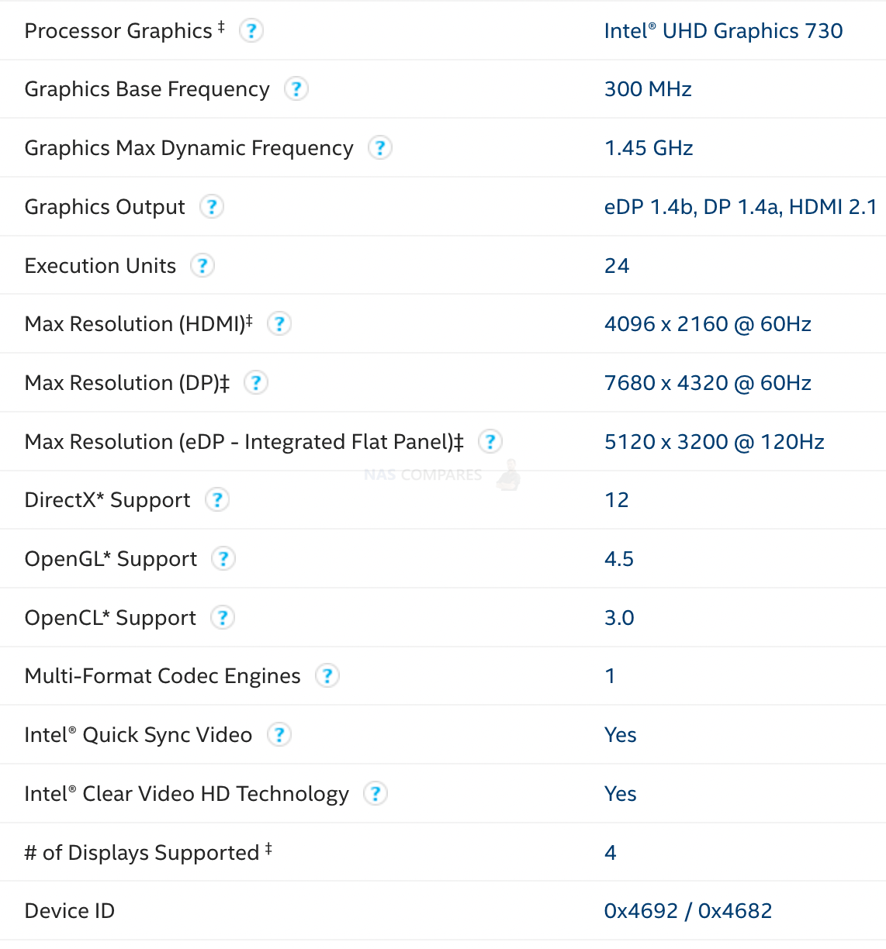This screenshot has width=886, height=949.
Task: Open Graphics Output help icon
Action: pos(212,206)
